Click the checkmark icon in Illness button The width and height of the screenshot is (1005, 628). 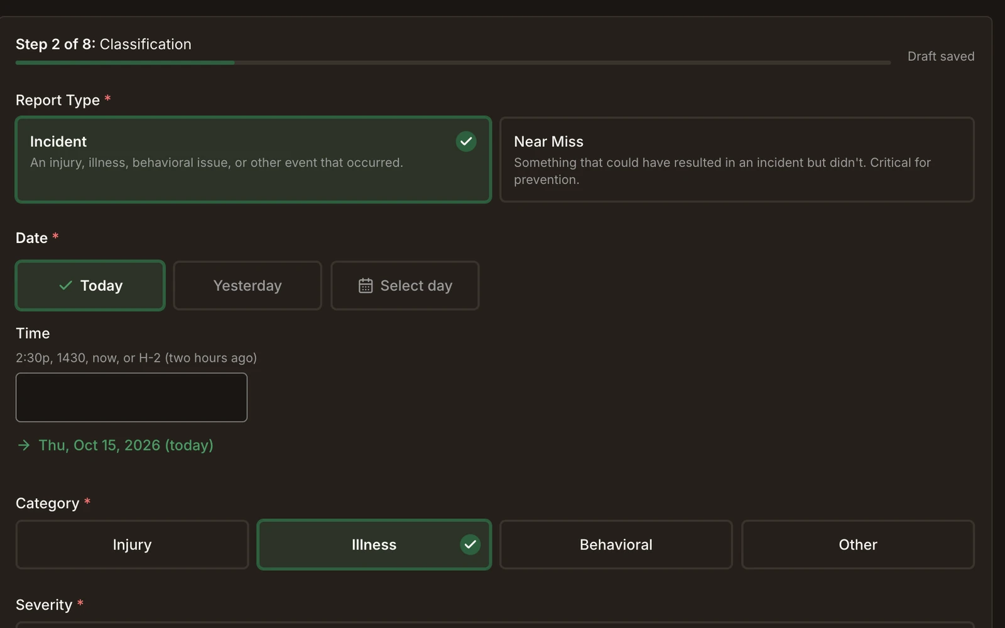tap(470, 544)
